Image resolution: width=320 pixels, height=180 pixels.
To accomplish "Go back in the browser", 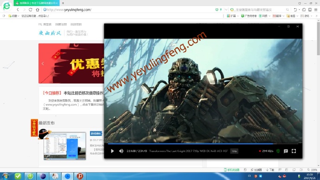I will 18,10.
